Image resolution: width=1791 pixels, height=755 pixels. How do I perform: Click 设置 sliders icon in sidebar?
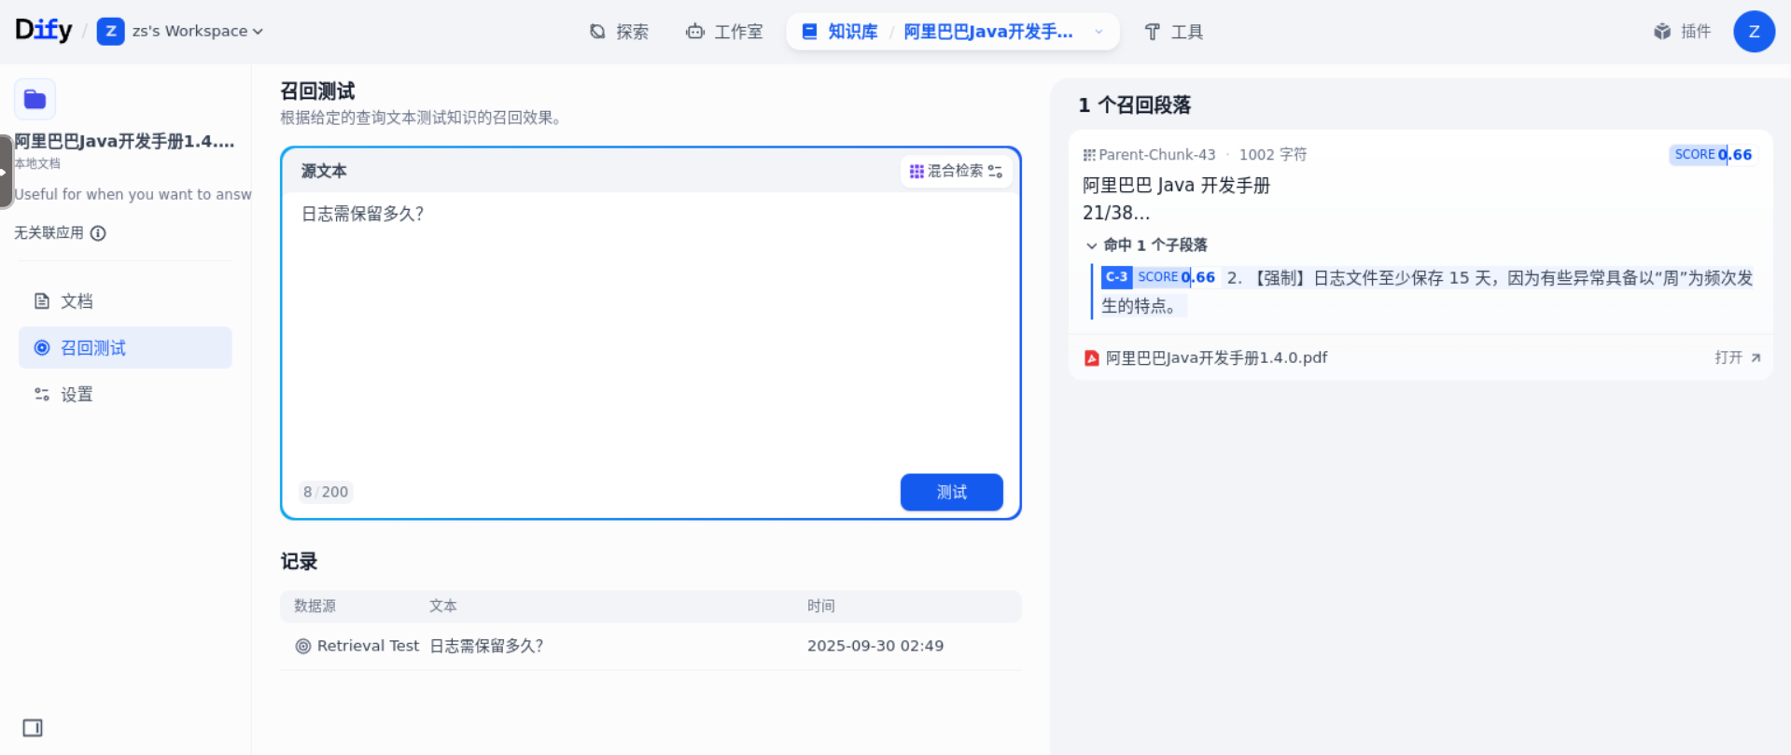pyautogui.click(x=42, y=395)
